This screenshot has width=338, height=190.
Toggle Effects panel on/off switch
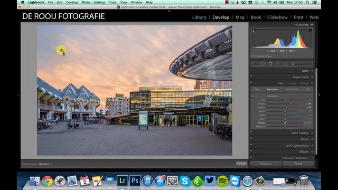click(x=251, y=151)
